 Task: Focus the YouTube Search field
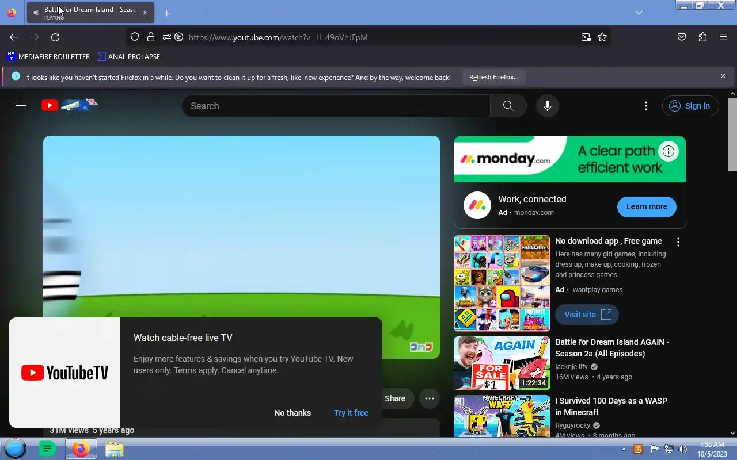pyautogui.click(x=336, y=106)
